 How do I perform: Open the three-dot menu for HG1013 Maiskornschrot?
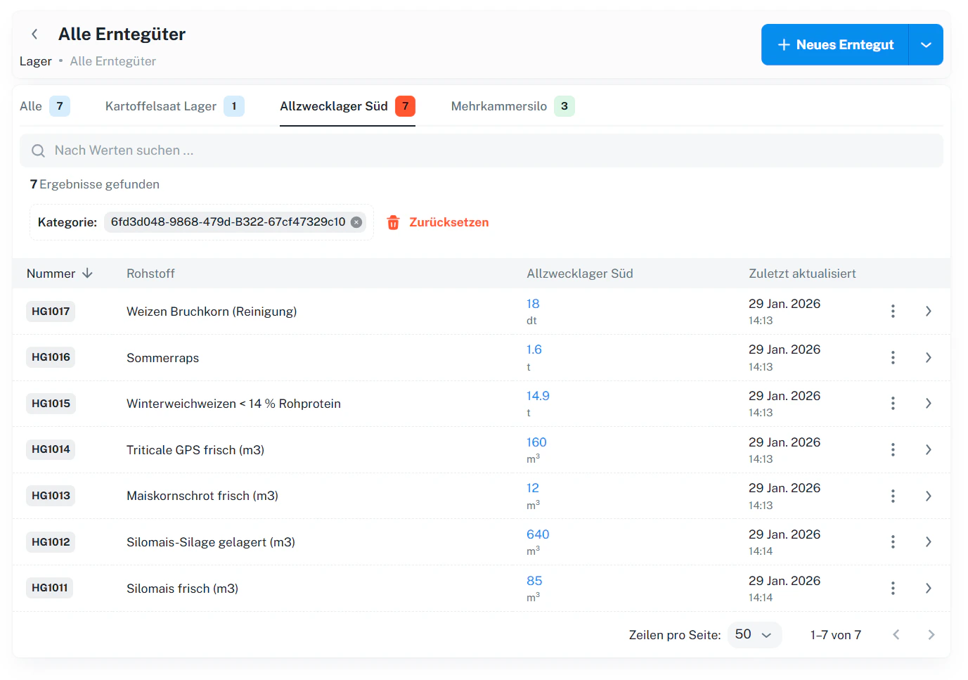(893, 496)
